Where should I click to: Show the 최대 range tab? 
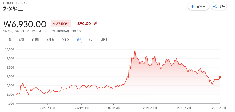coord(104,40)
